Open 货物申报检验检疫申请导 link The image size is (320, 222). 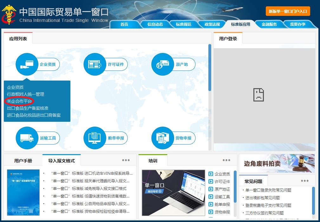pyautogui.click(x=90, y=212)
